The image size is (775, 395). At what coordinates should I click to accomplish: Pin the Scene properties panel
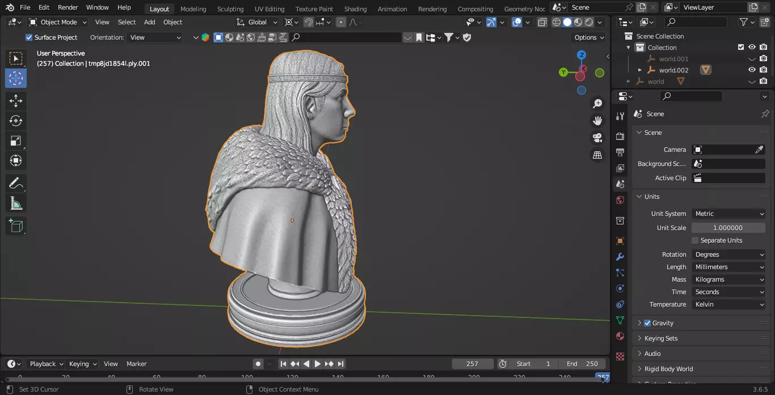coord(765,114)
